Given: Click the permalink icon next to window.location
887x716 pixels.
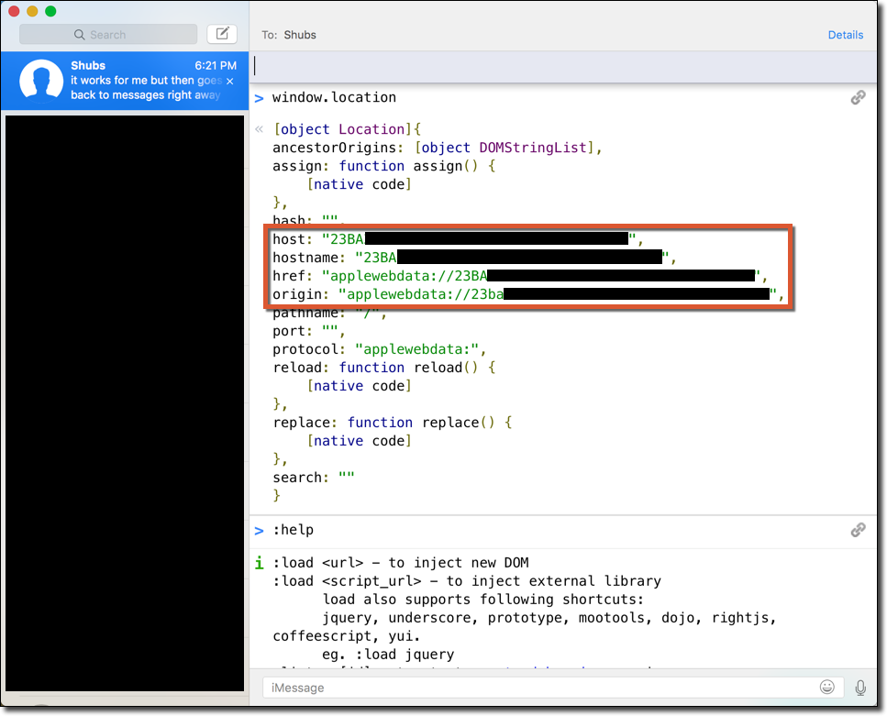Looking at the screenshot, I should tap(858, 98).
